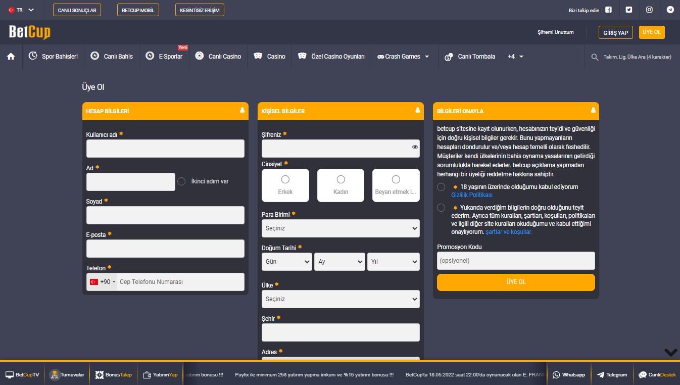Click the Kesintisiz Erişim button

(x=200, y=10)
